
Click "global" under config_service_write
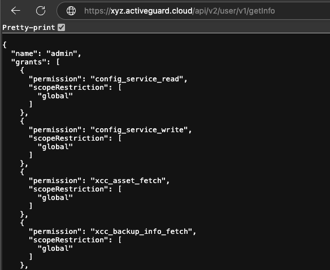point(55,147)
